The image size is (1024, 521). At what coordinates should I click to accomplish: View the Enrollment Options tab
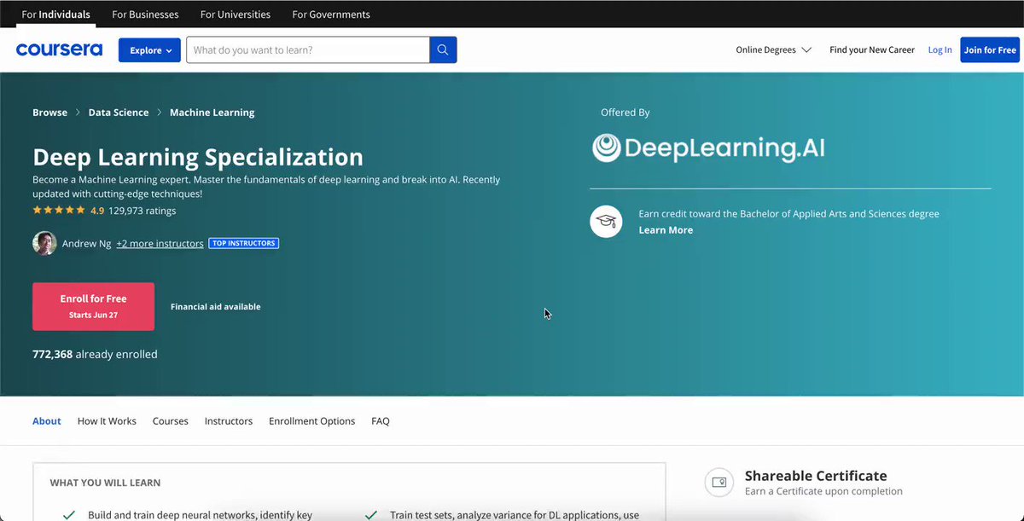tap(311, 421)
